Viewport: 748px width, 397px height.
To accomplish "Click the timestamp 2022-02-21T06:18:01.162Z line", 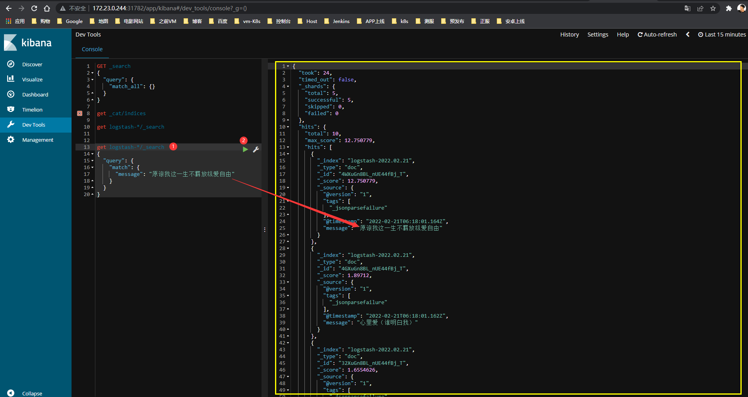I will pos(386,316).
